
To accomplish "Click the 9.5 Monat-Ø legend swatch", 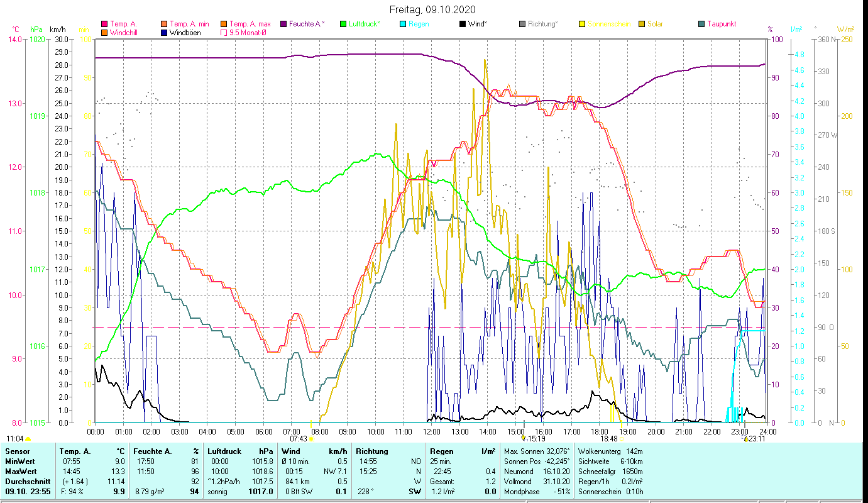I will (x=224, y=32).
